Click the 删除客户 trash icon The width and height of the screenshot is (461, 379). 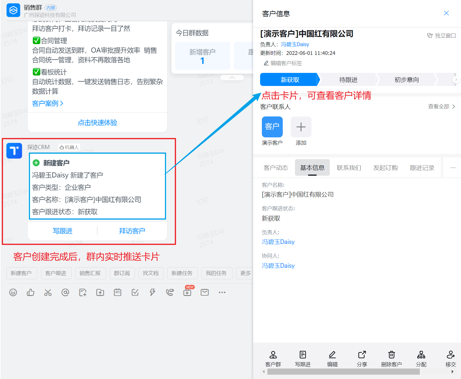tap(392, 359)
